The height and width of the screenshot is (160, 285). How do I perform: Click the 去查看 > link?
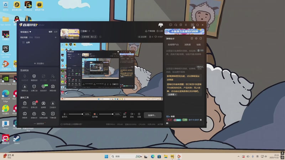tap(172, 95)
